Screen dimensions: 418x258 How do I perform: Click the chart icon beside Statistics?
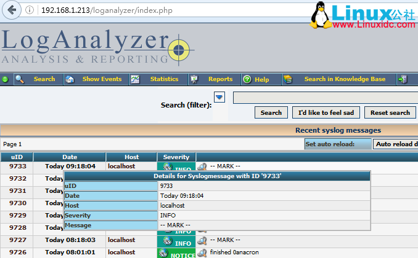pos(135,79)
